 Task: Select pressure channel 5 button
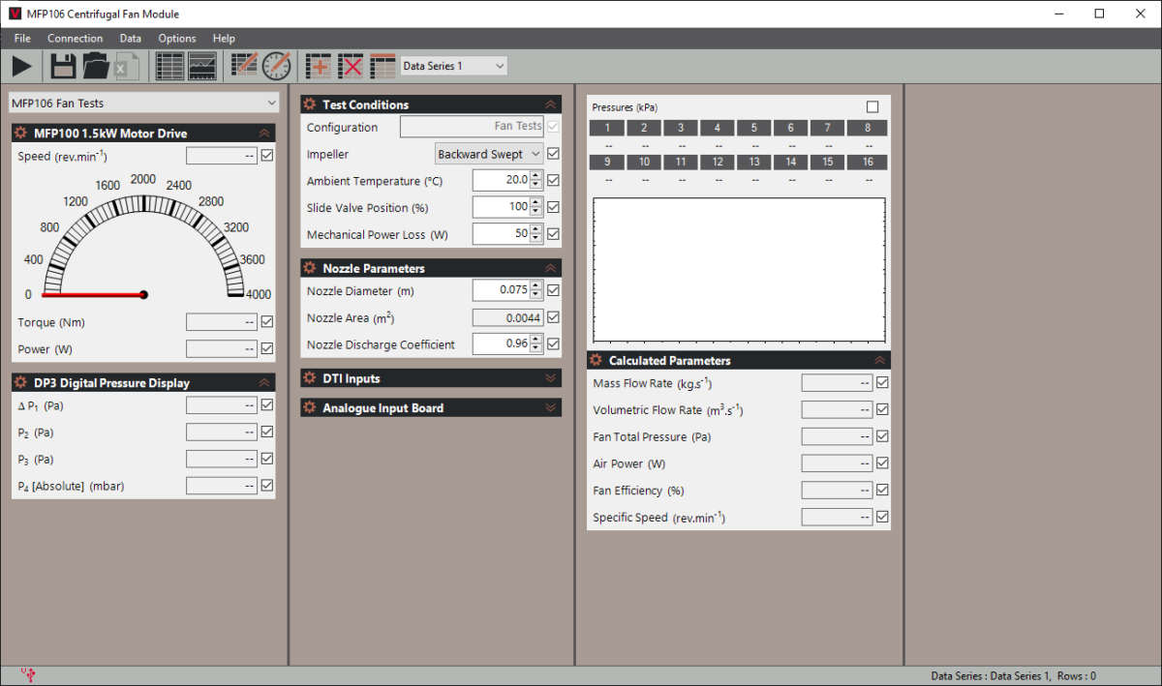tap(754, 128)
